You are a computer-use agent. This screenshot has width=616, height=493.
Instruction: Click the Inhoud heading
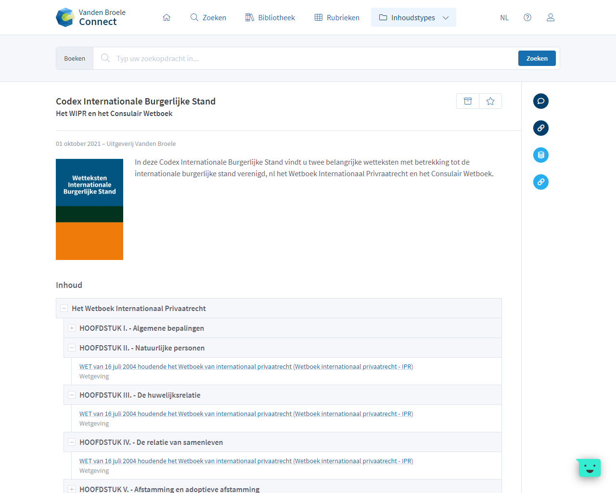(69, 285)
